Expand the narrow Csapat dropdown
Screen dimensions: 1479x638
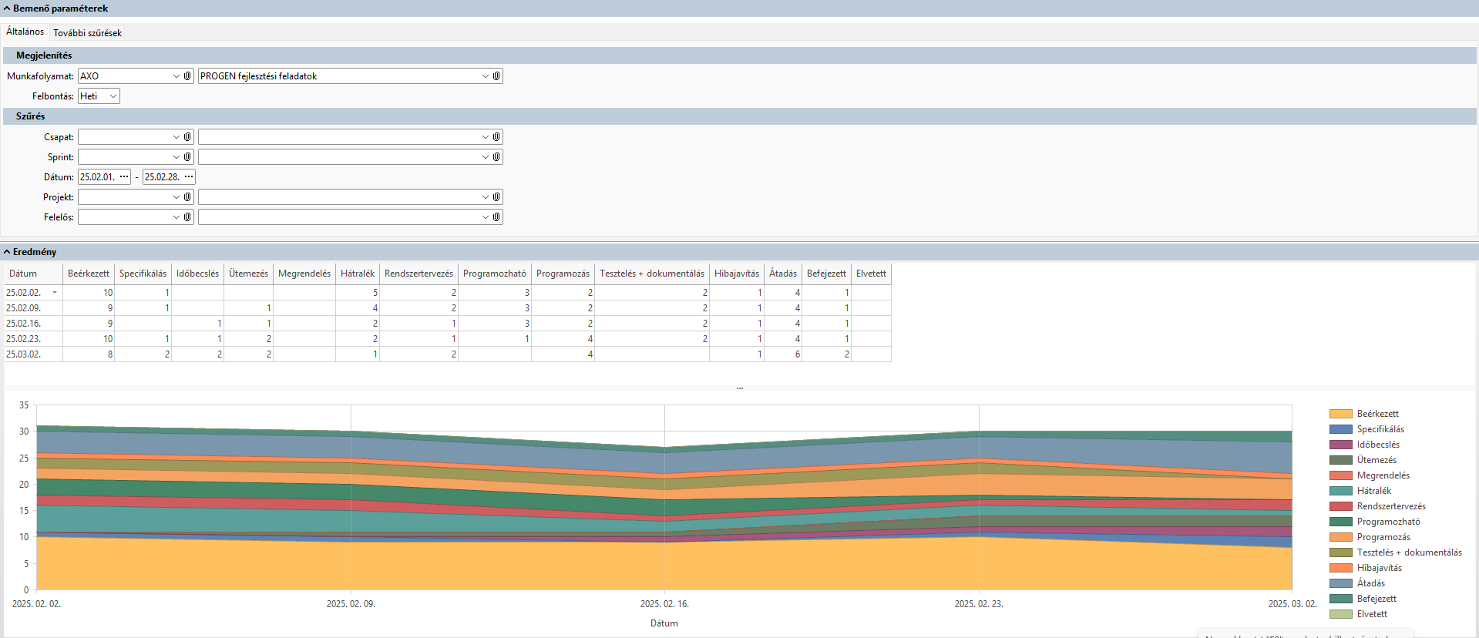(176, 137)
